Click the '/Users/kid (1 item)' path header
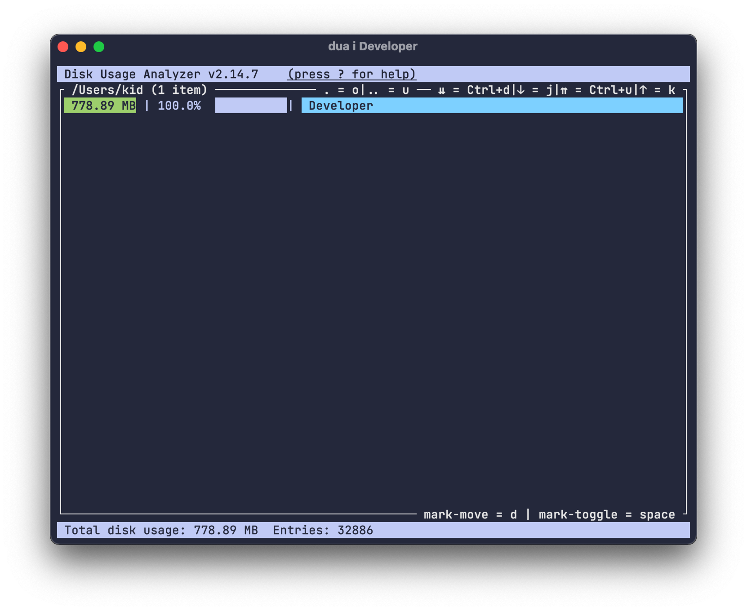The width and height of the screenshot is (747, 611). click(139, 90)
